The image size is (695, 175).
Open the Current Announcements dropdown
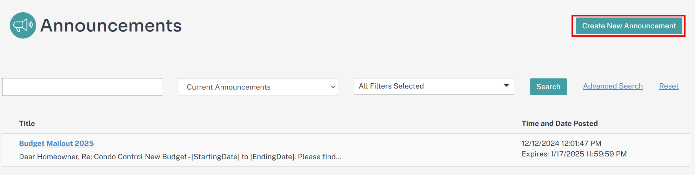point(258,87)
